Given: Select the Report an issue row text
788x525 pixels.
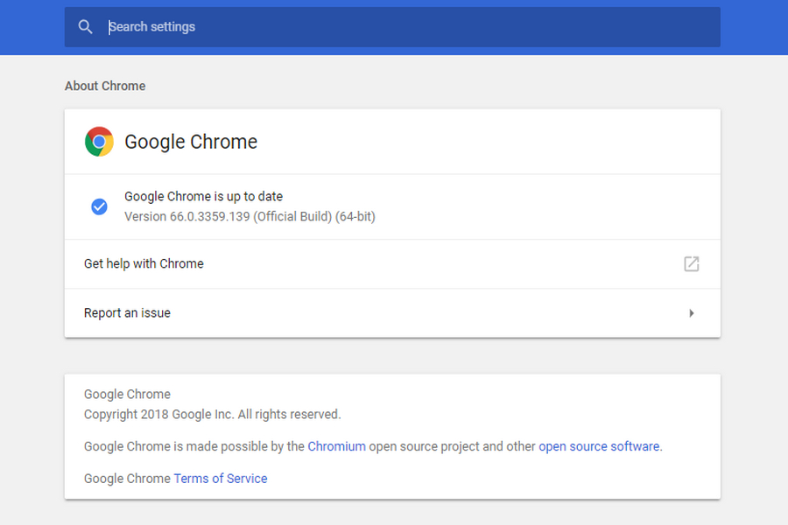Looking at the screenshot, I should 127,313.
